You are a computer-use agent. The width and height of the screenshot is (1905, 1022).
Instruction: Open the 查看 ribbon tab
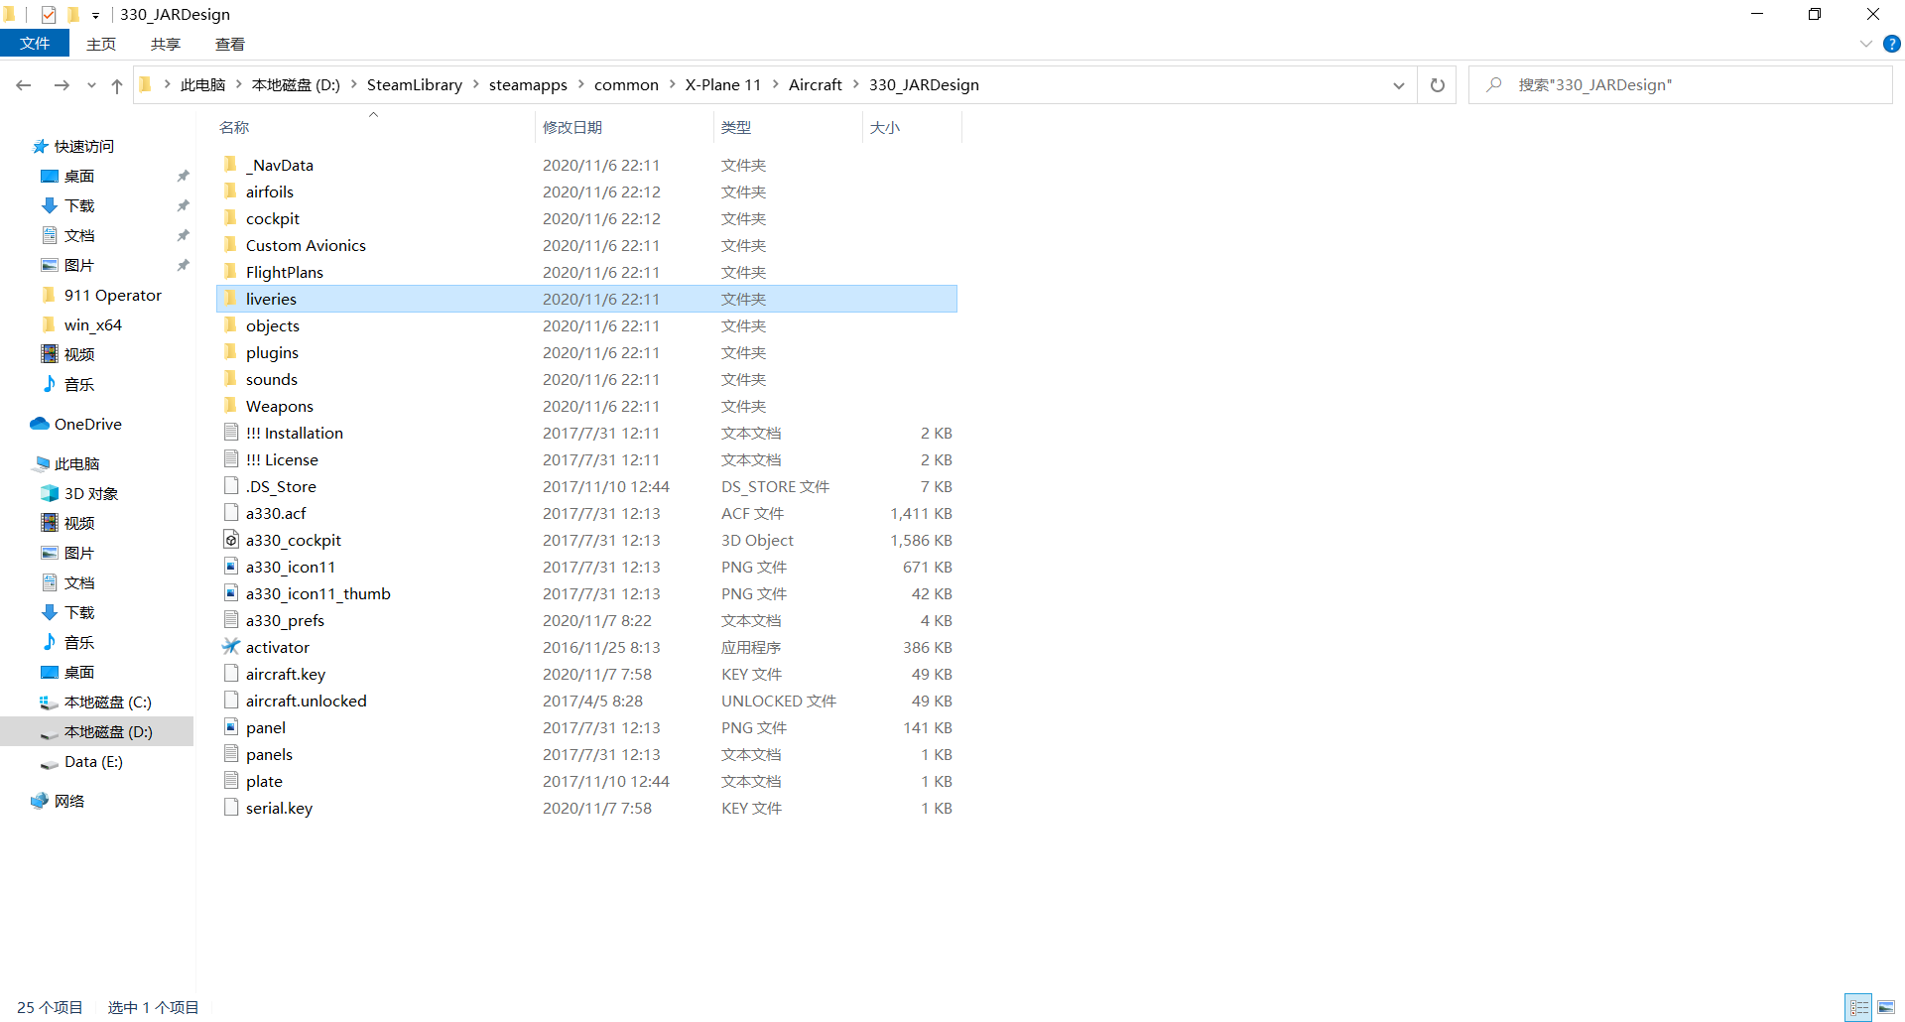click(230, 44)
